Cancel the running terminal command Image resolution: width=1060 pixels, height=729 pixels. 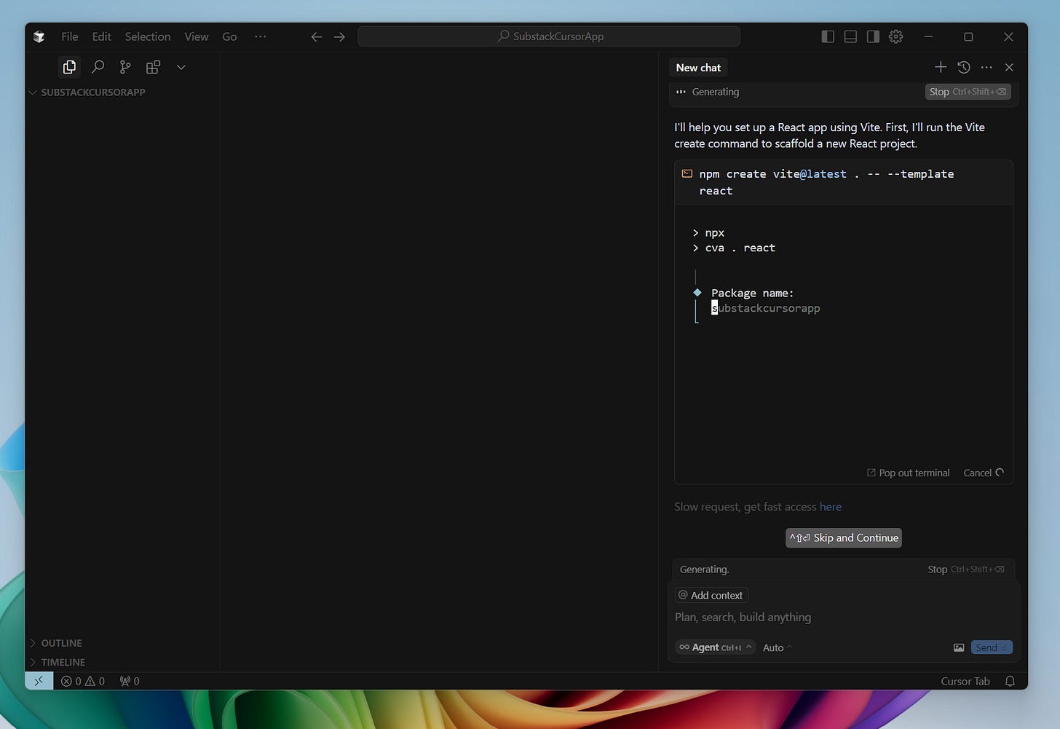tap(984, 473)
